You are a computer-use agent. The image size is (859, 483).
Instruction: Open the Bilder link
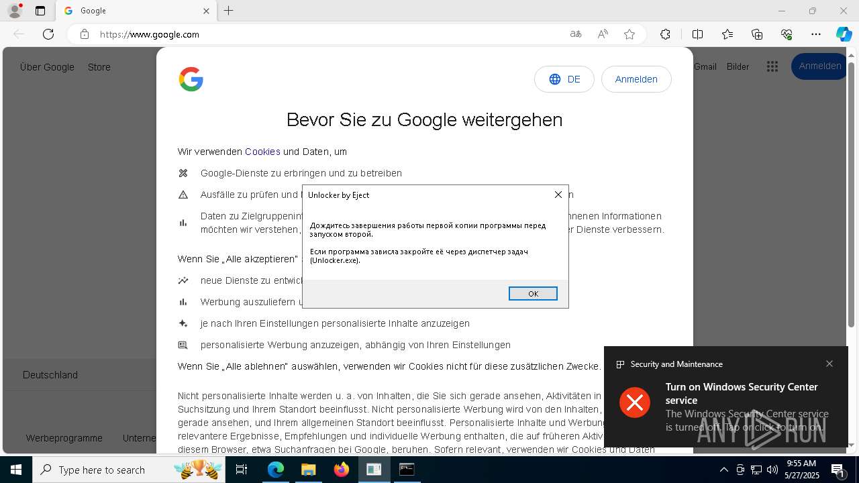click(x=738, y=66)
